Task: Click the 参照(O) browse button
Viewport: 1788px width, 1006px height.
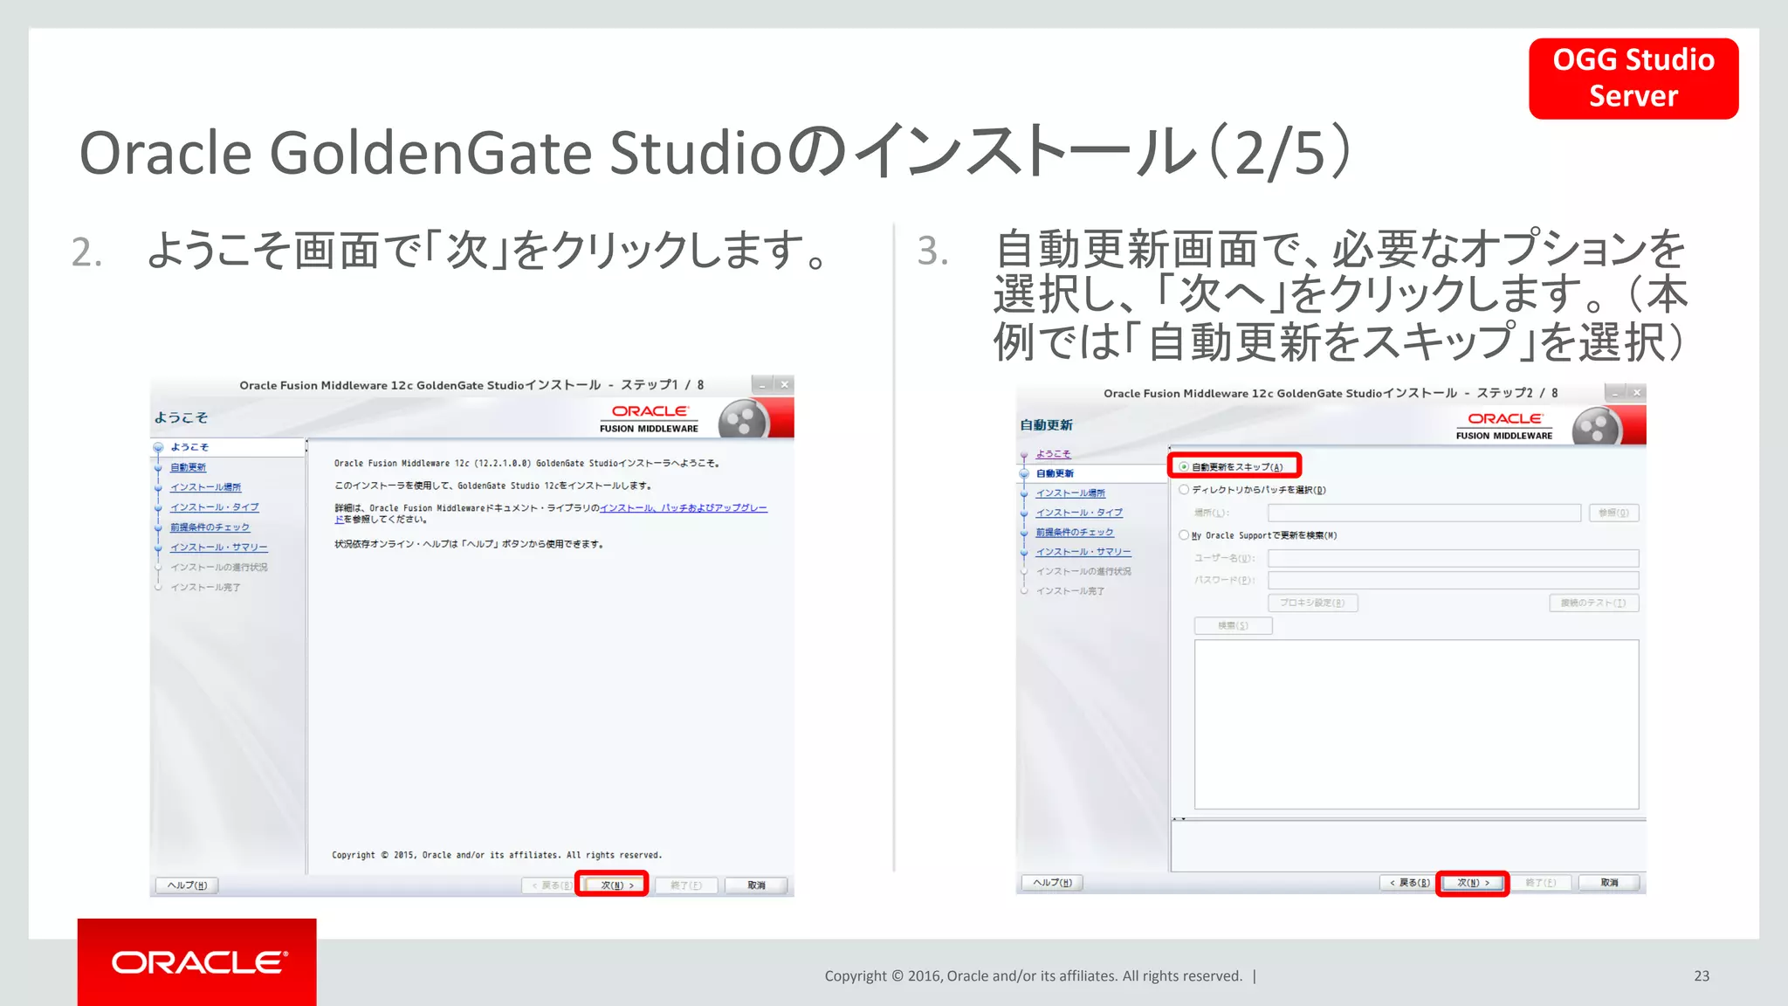Action: [1613, 513]
